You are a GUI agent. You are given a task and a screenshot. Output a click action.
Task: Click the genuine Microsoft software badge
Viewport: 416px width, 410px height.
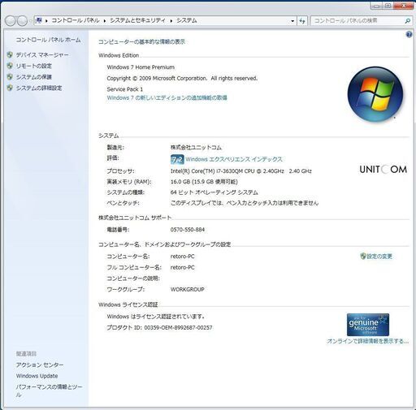[x=368, y=325]
